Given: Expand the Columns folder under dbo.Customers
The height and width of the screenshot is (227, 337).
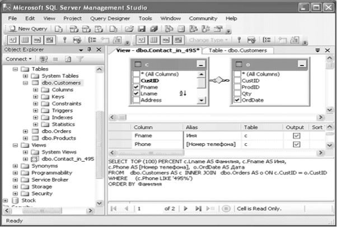Looking at the screenshot, I should tap(35, 90).
